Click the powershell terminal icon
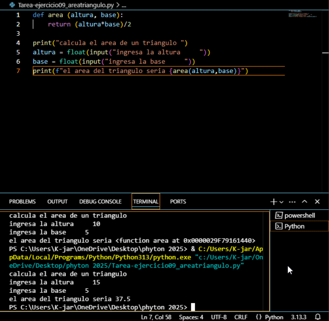329x321 pixels. tap(279, 215)
